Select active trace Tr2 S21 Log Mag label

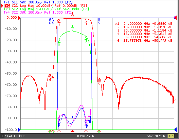coord(45,5)
